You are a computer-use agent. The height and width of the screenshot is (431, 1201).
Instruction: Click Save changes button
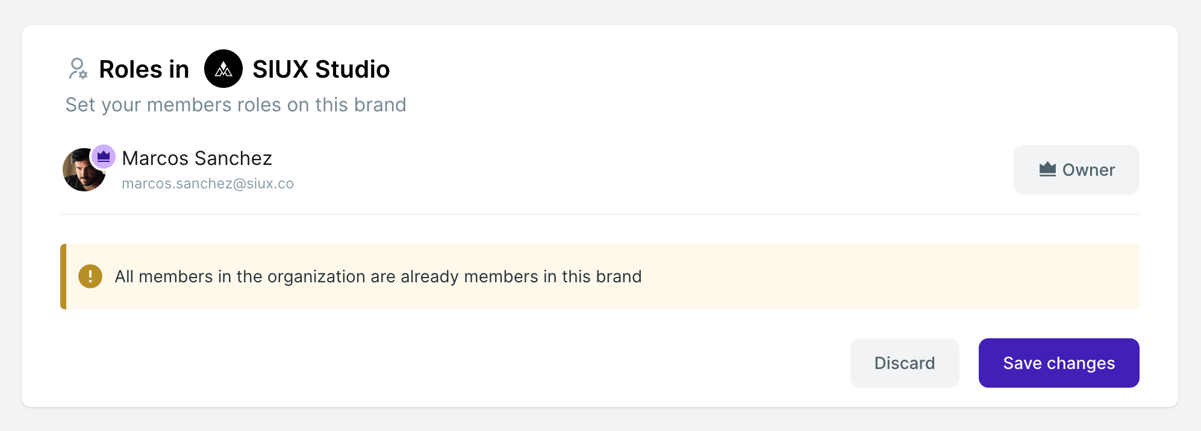coord(1059,363)
